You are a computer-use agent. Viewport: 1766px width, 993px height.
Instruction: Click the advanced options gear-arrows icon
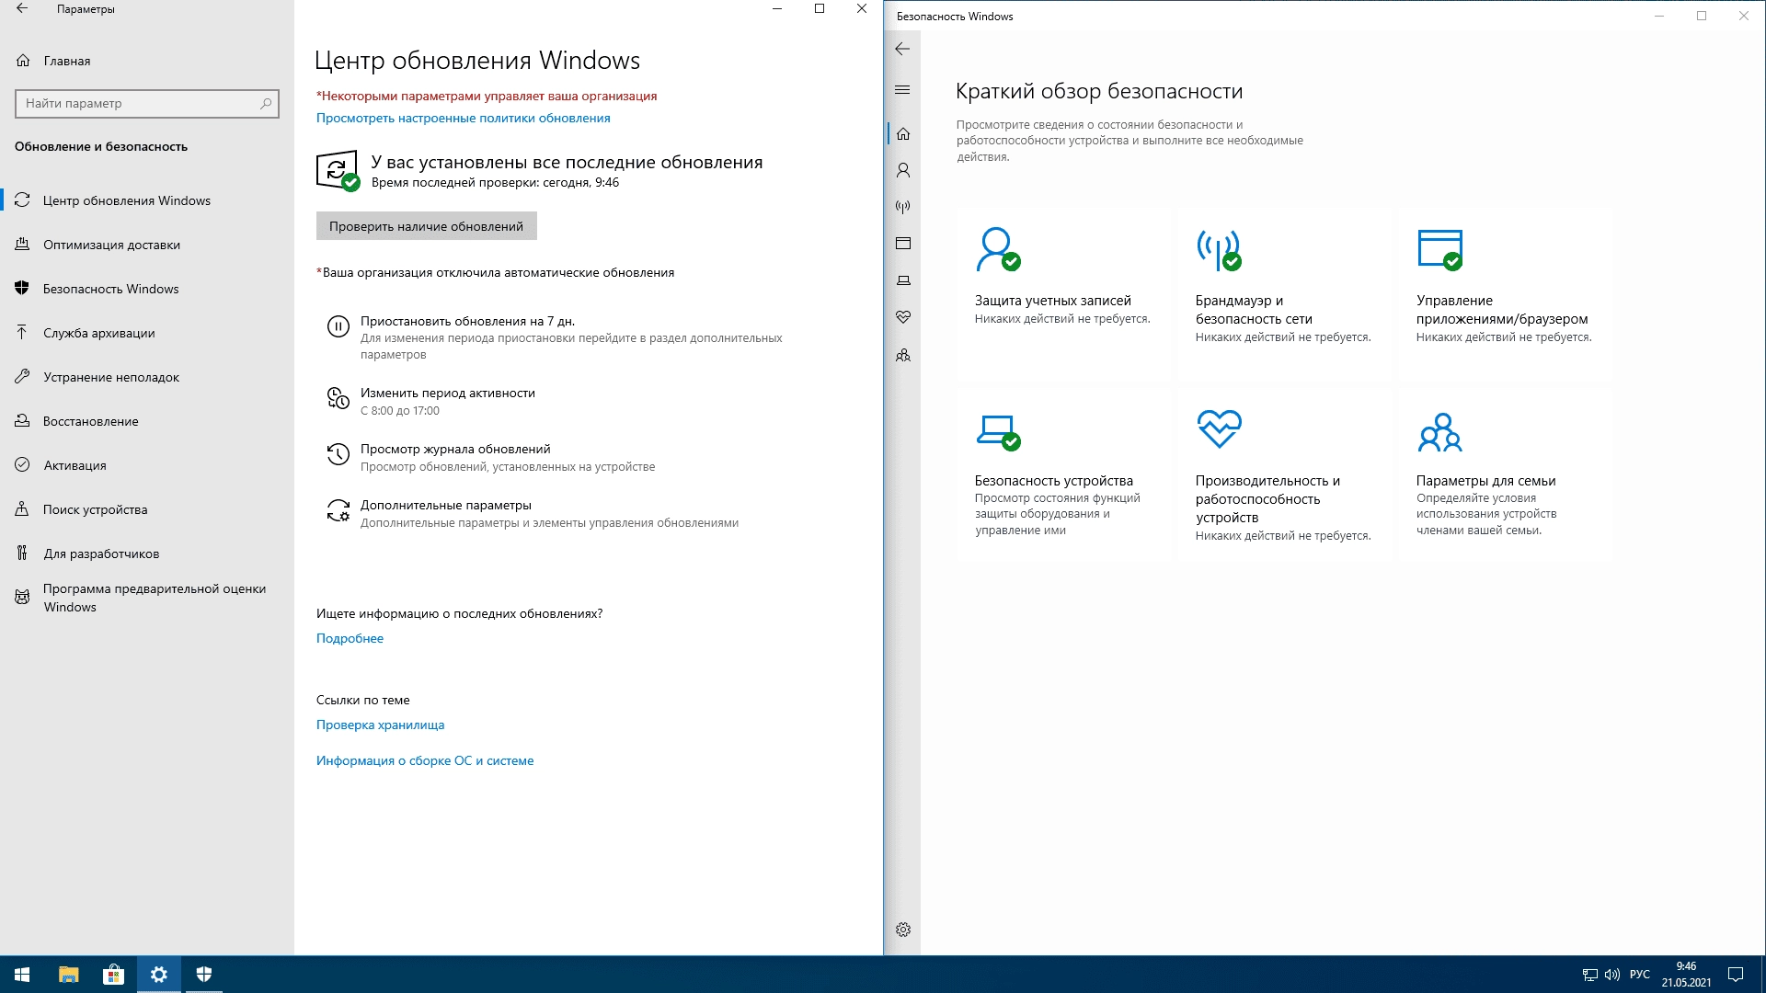[338, 510]
